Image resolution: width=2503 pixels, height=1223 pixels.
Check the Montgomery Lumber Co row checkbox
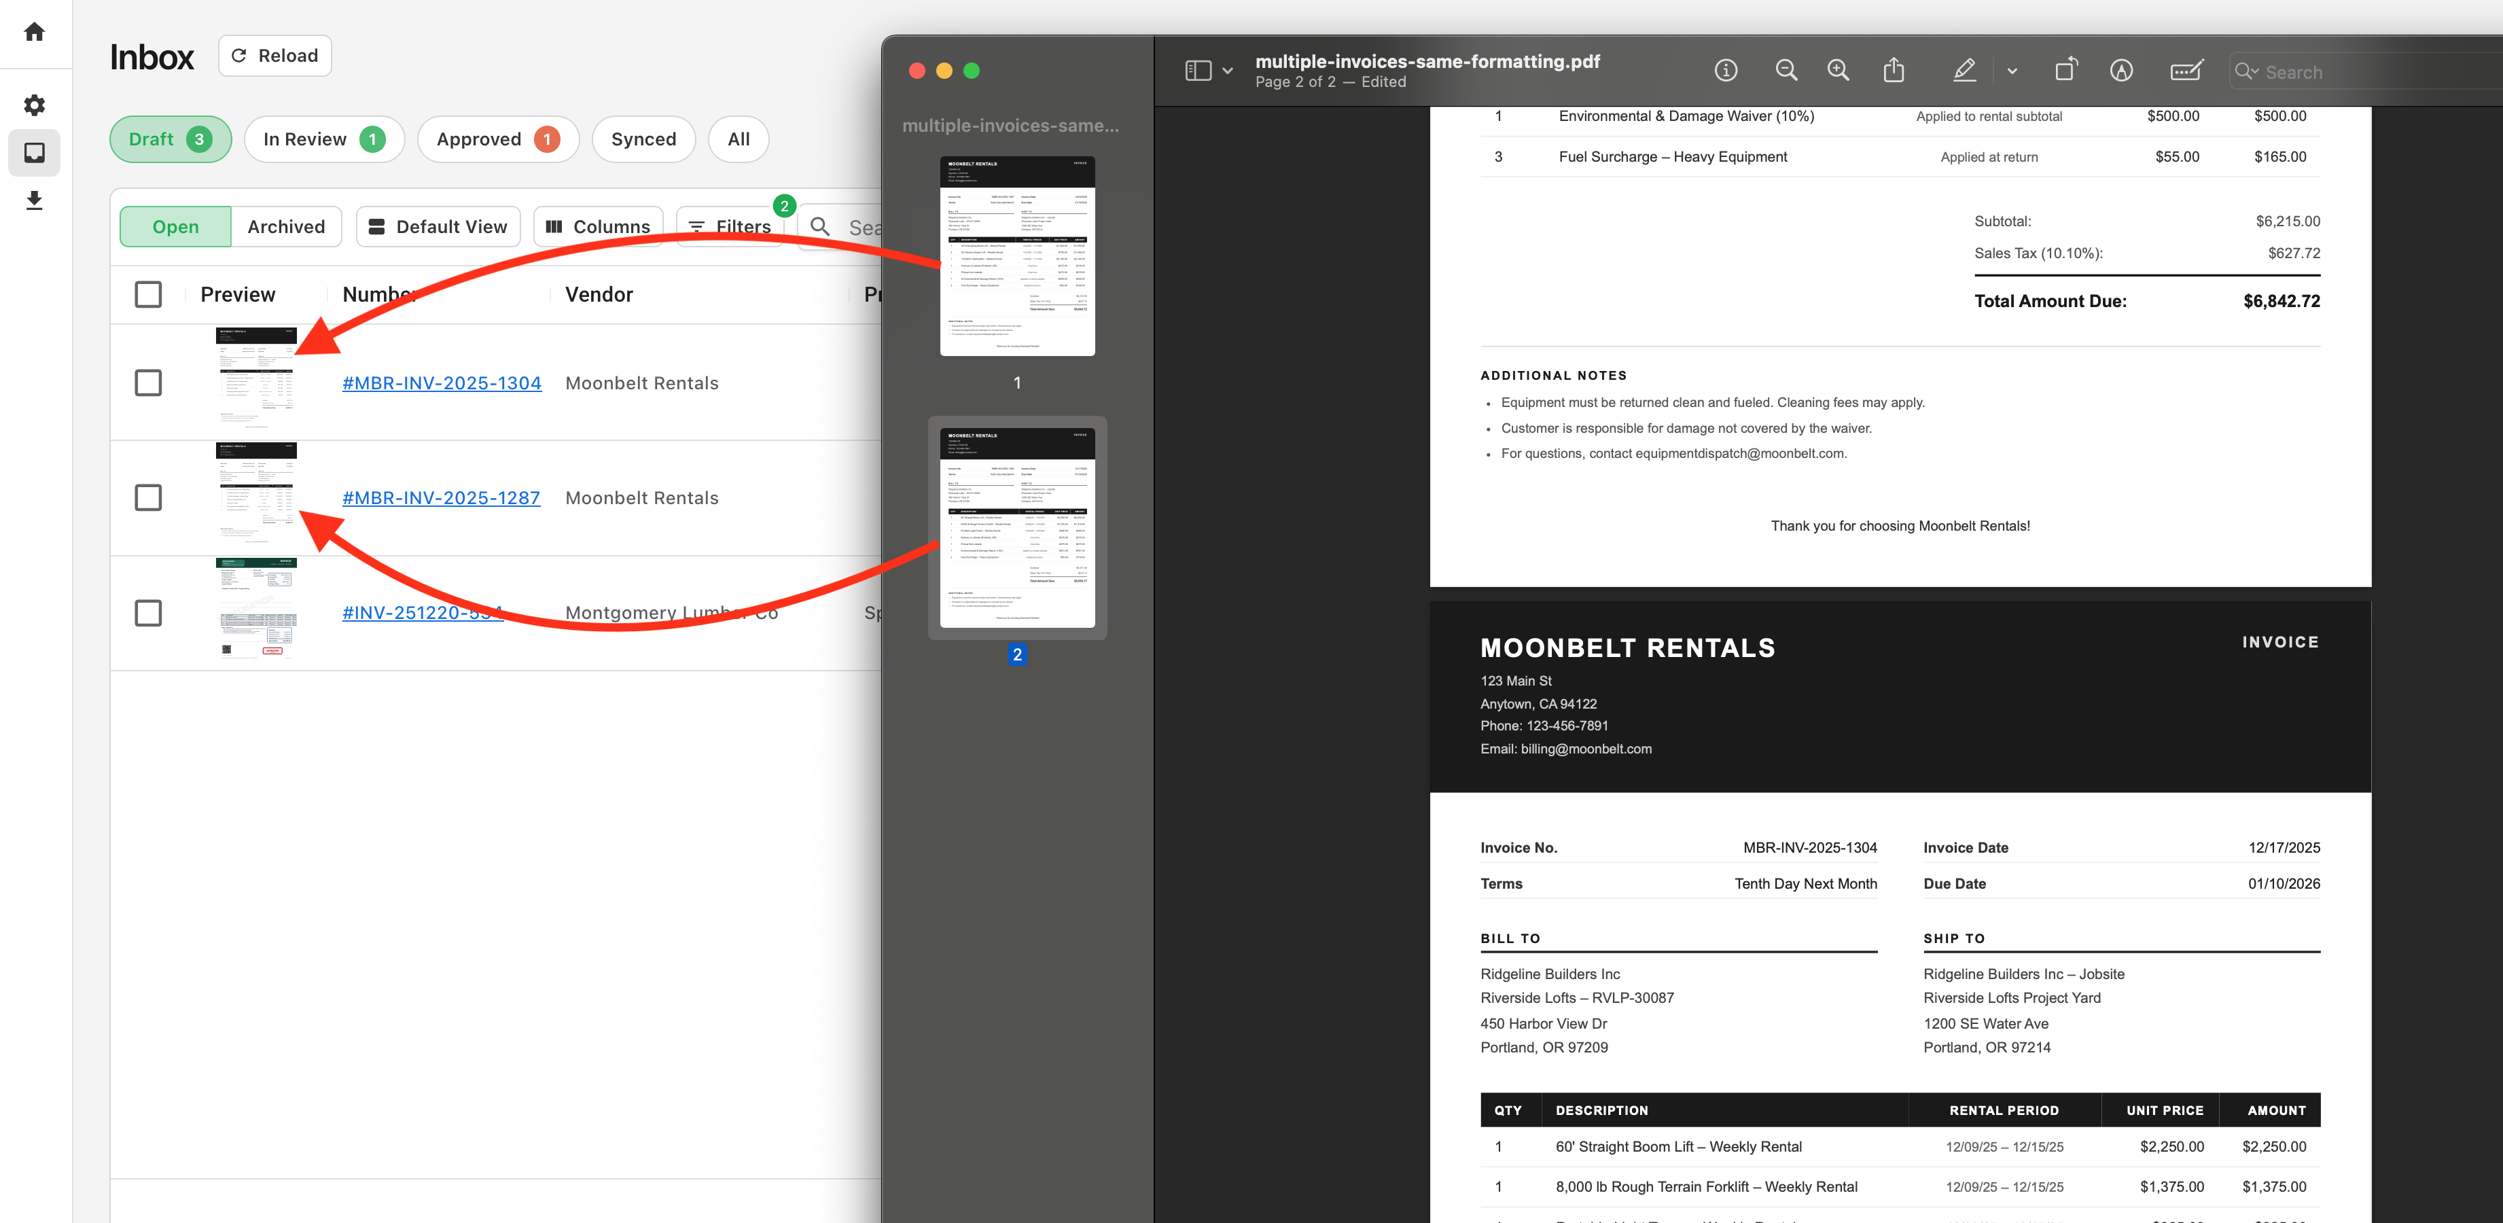point(147,613)
